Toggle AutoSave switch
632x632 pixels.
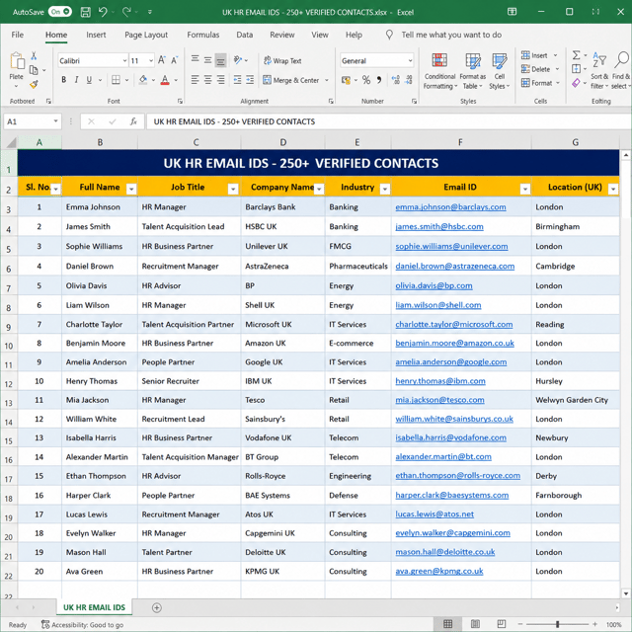pyautogui.click(x=59, y=12)
